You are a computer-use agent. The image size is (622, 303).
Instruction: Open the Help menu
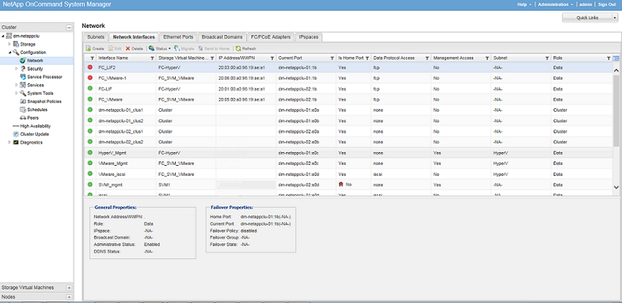[x=524, y=4]
